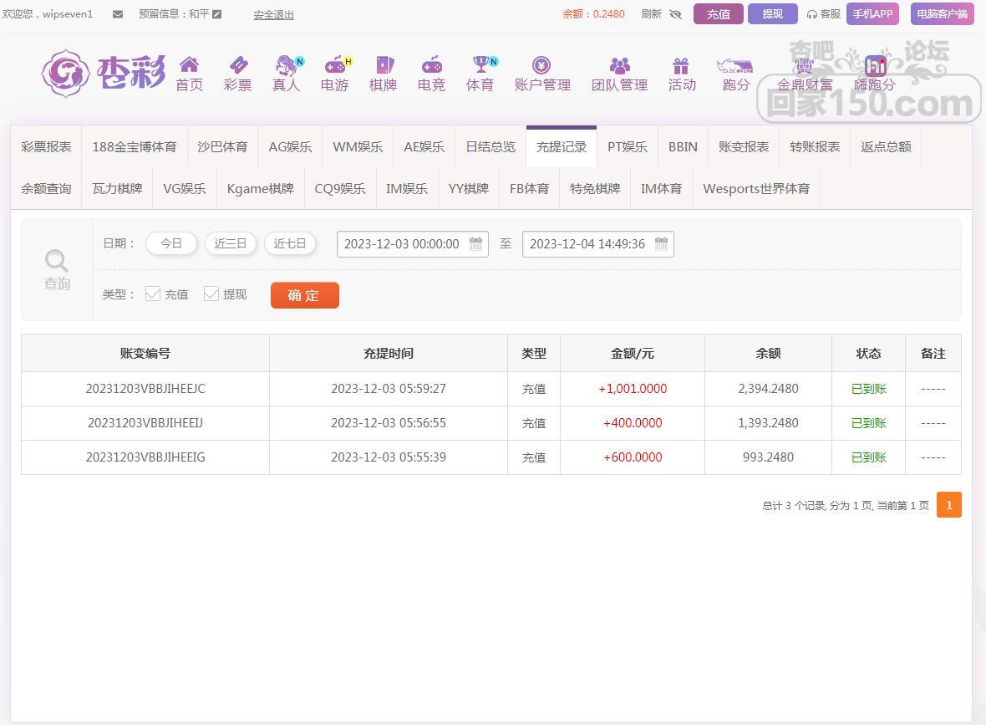The width and height of the screenshot is (986, 725).
Task: Select the 近七日 date range option
Action: pos(290,243)
